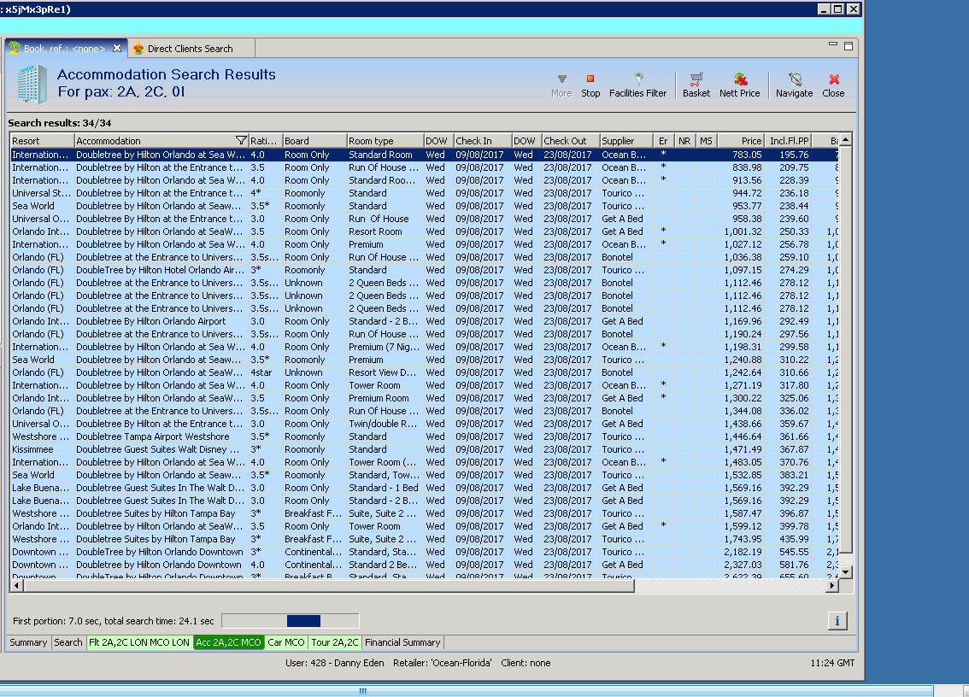969x697 pixels.
Task: Open the Car MCO tab
Action: click(286, 642)
